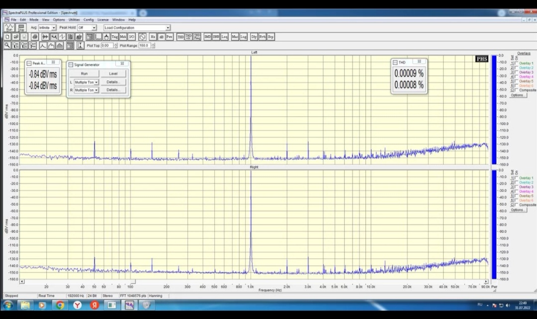Click the IMD measurement toolbar icon
This screenshot has width=537, height=319.
(x=207, y=37)
